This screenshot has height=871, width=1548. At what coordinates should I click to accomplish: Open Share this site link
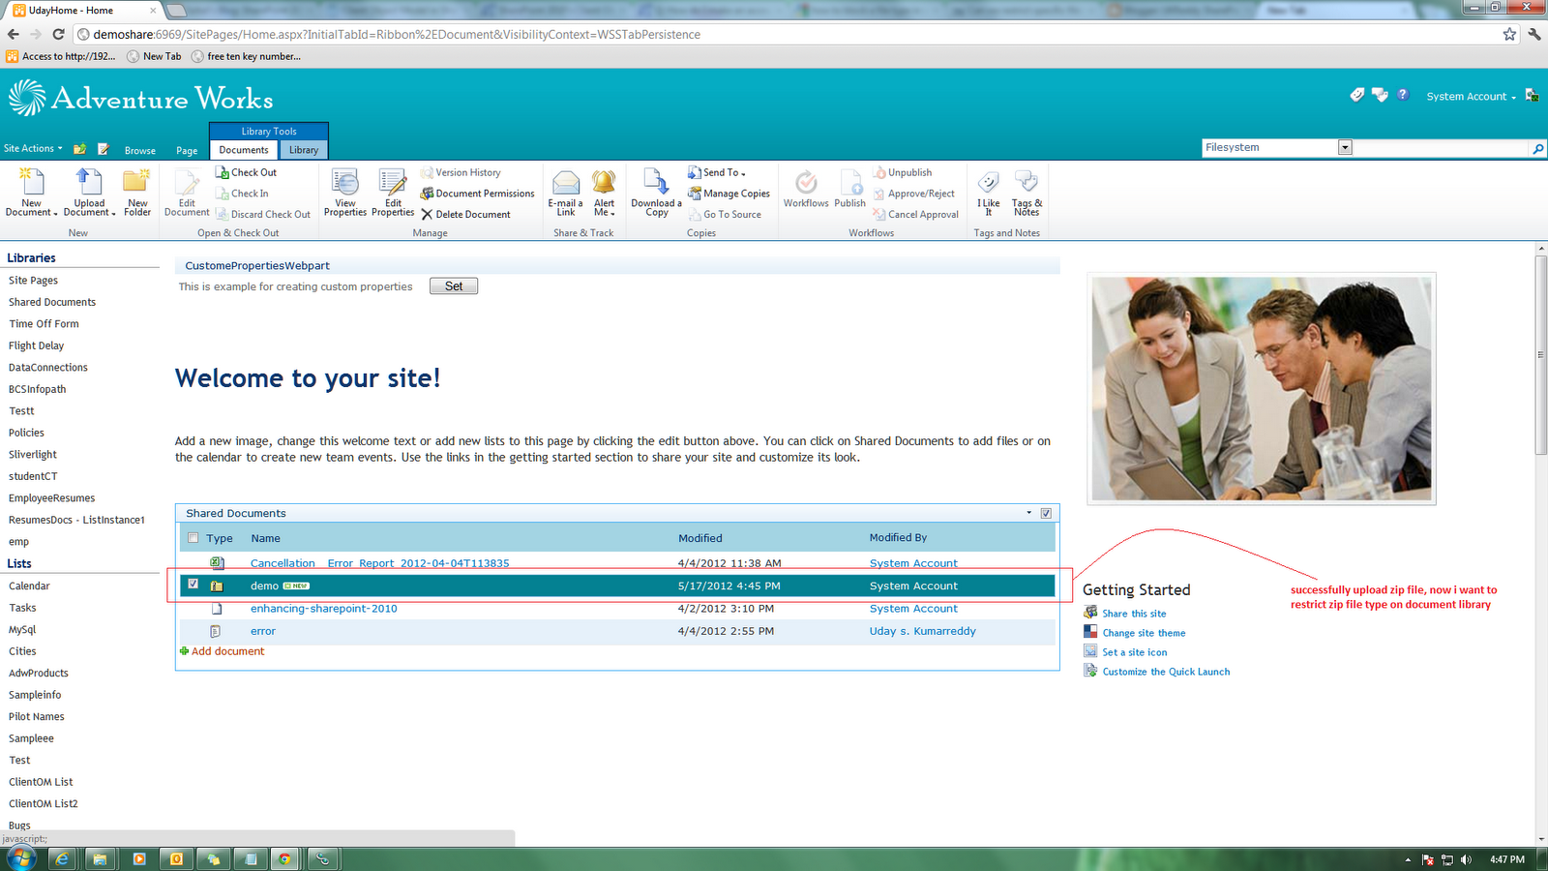(1134, 614)
